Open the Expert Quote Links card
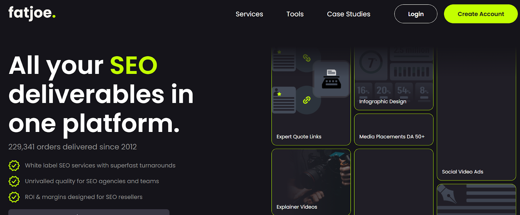This screenshot has height=215, width=520. tap(311, 96)
